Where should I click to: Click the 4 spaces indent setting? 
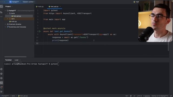coord(147,96)
